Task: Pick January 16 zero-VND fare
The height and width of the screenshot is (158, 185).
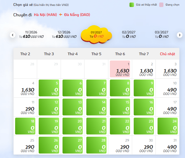Action: pyautogui.click(x=144, y=107)
